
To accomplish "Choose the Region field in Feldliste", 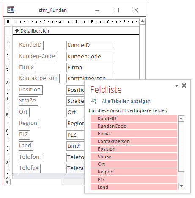I will 134,172.
